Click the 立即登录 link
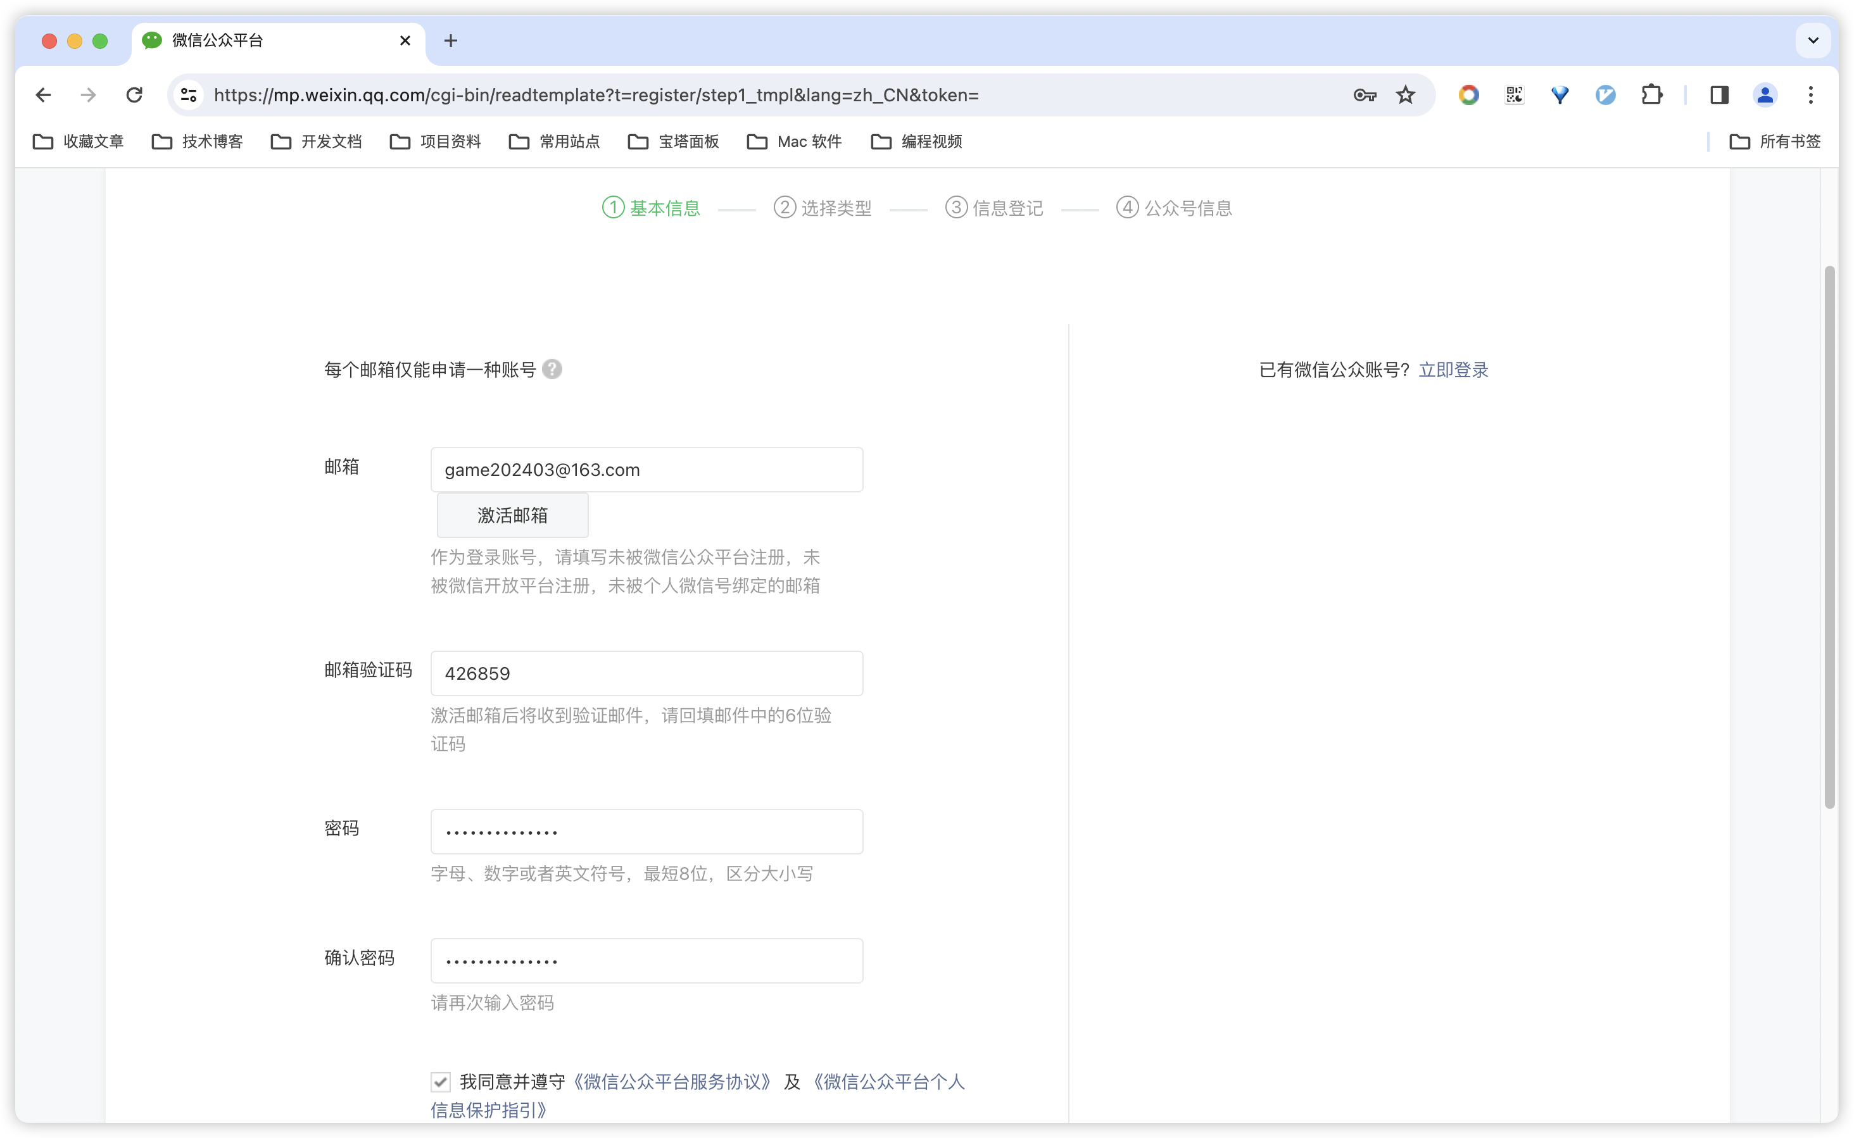Viewport: 1854px width, 1138px height. [x=1453, y=370]
